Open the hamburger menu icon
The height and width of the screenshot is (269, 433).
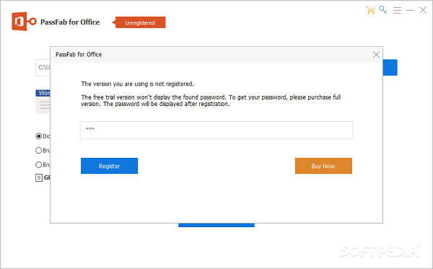pos(397,11)
